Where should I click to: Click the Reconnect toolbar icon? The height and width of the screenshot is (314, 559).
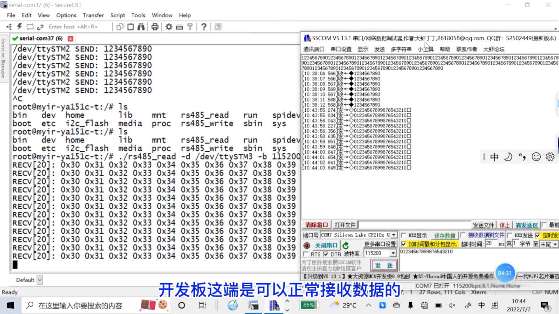(30, 27)
